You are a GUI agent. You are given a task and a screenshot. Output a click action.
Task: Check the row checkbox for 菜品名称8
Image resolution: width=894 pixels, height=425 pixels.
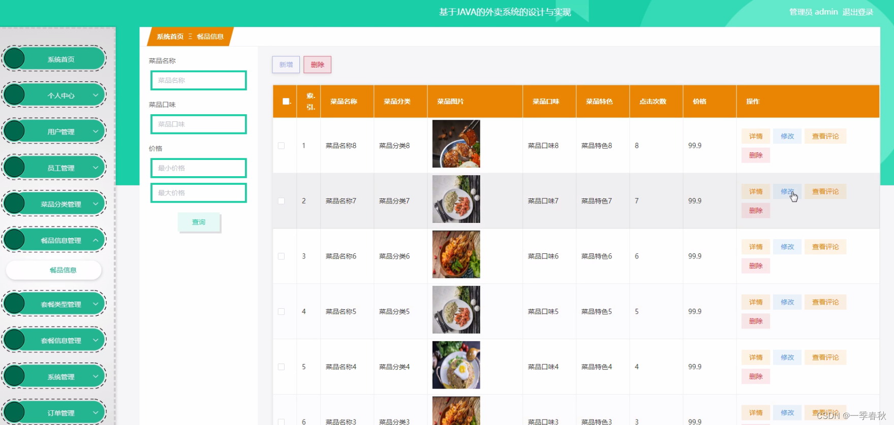coord(281,146)
